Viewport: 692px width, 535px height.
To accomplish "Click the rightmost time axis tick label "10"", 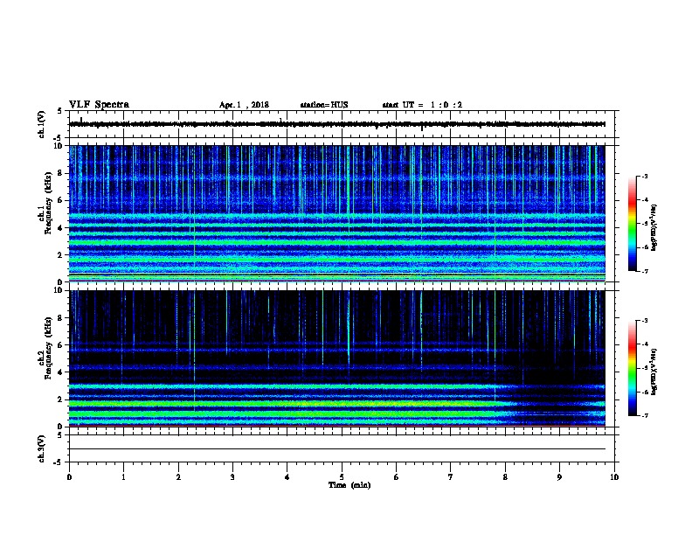I will (614, 477).
